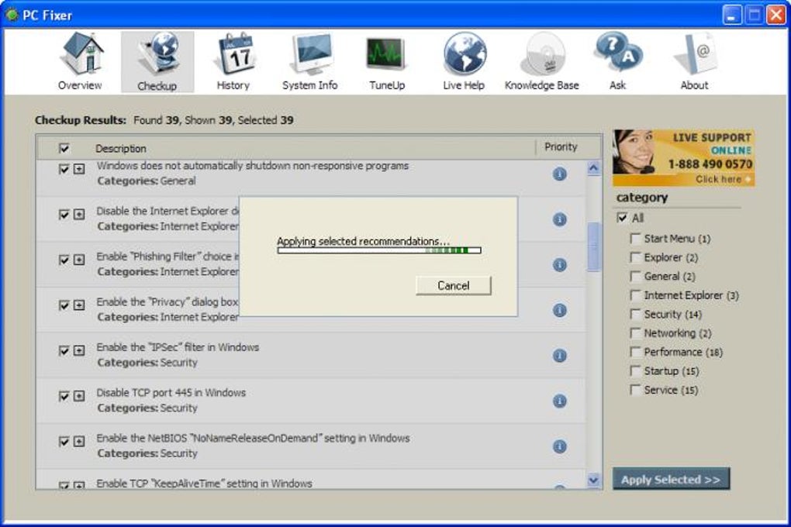Check the Networking category filter
This screenshot has width=791, height=527.
coord(636,332)
